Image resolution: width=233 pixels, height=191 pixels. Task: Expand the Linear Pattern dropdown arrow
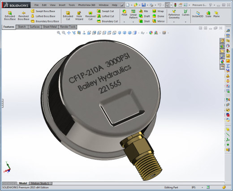133,22
